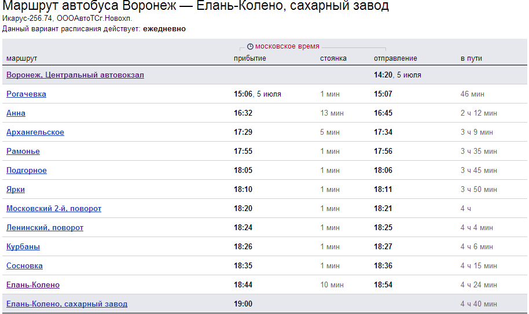Open the Московский 2-й, поворот link
This screenshot has width=529, height=314.
point(54,209)
